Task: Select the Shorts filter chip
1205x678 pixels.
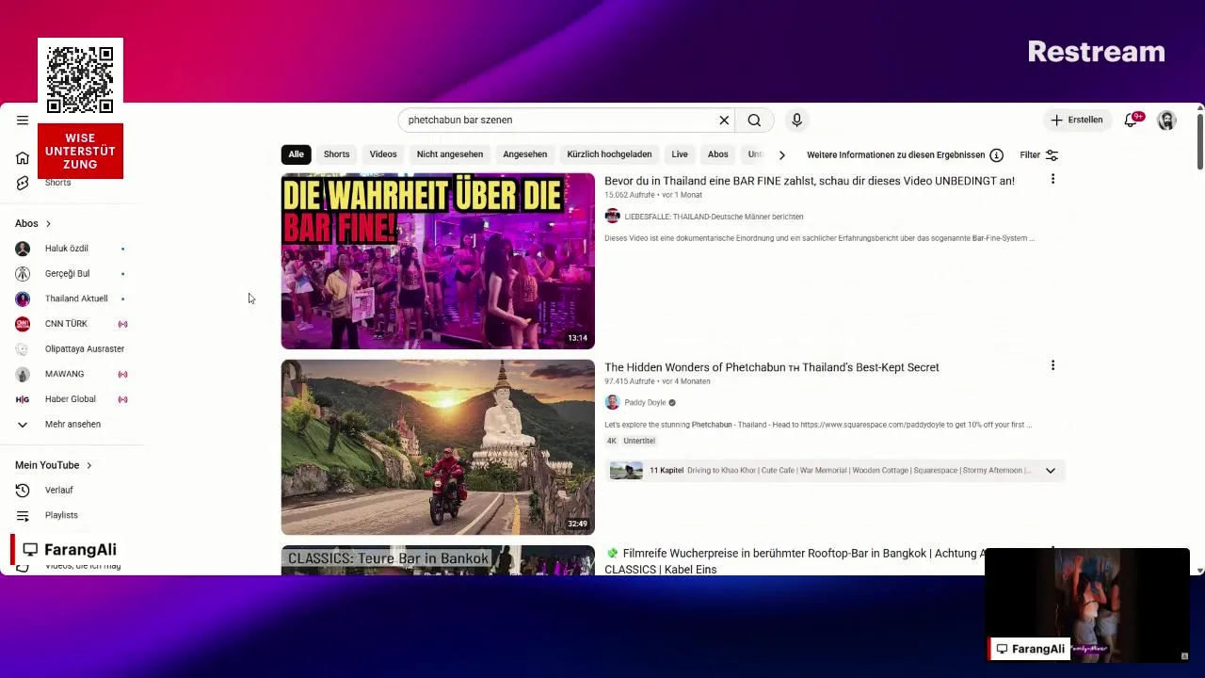Action: point(336,154)
